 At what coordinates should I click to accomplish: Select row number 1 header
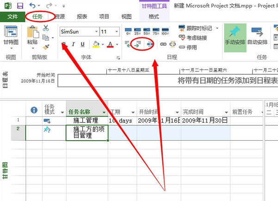(x=18, y=121)
